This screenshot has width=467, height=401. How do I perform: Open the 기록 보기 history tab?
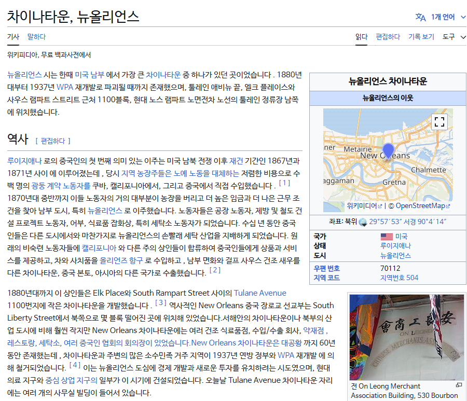[x=421, y=37]
